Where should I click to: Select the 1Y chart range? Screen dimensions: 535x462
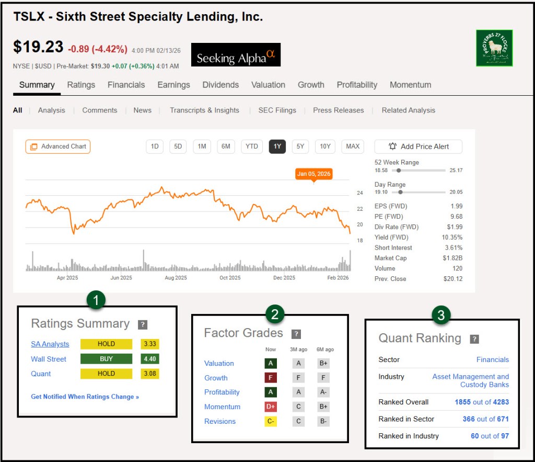click(x=277, y=147)
